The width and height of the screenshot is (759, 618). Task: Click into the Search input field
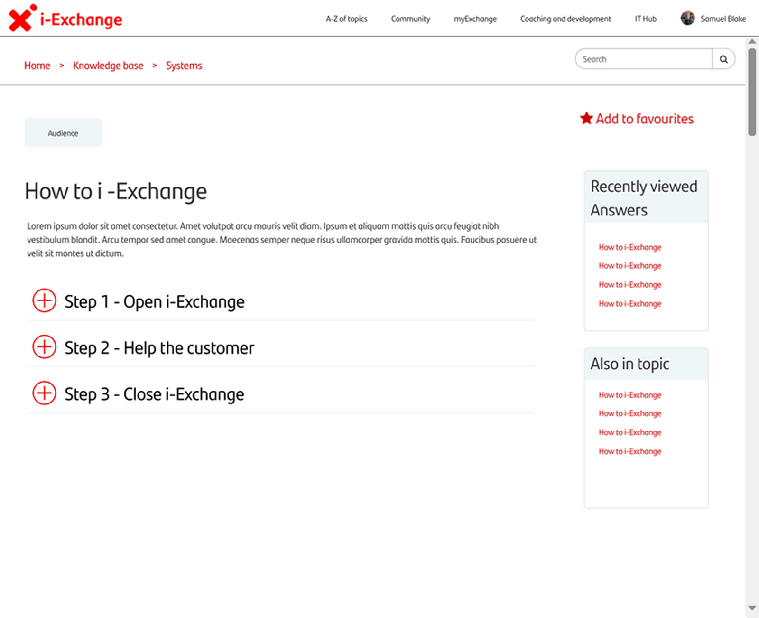tap(644, 59)
